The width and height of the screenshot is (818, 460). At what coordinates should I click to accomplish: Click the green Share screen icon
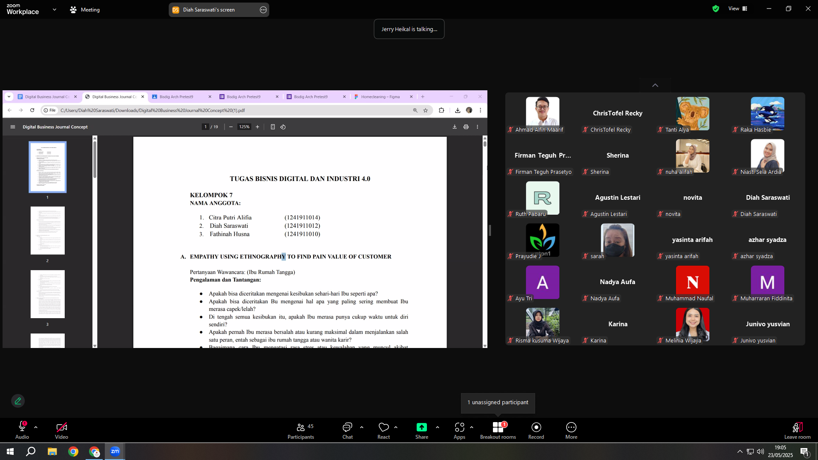click(421, 427)
